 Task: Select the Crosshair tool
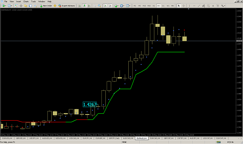[x=184, y=6]
